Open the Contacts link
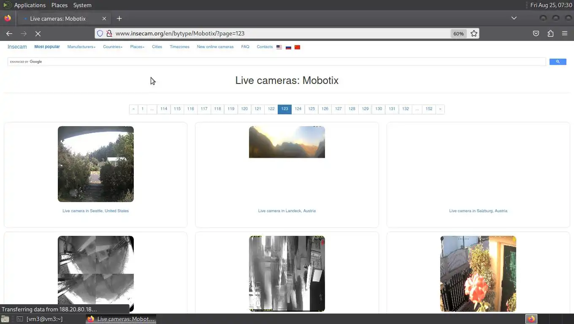This screenshot has height=324, width=574. click(x=265, y=47)
